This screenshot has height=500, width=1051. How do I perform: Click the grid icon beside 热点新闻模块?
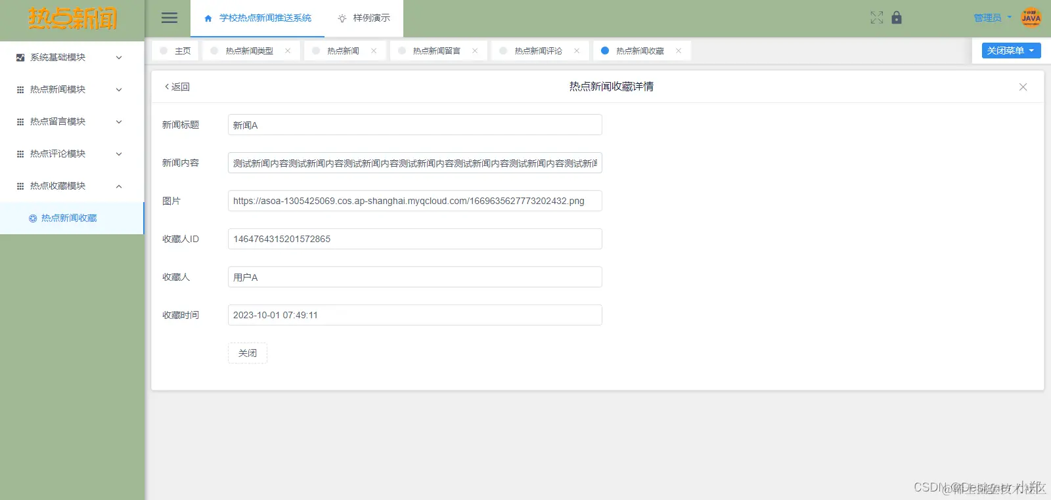[20, 90]
